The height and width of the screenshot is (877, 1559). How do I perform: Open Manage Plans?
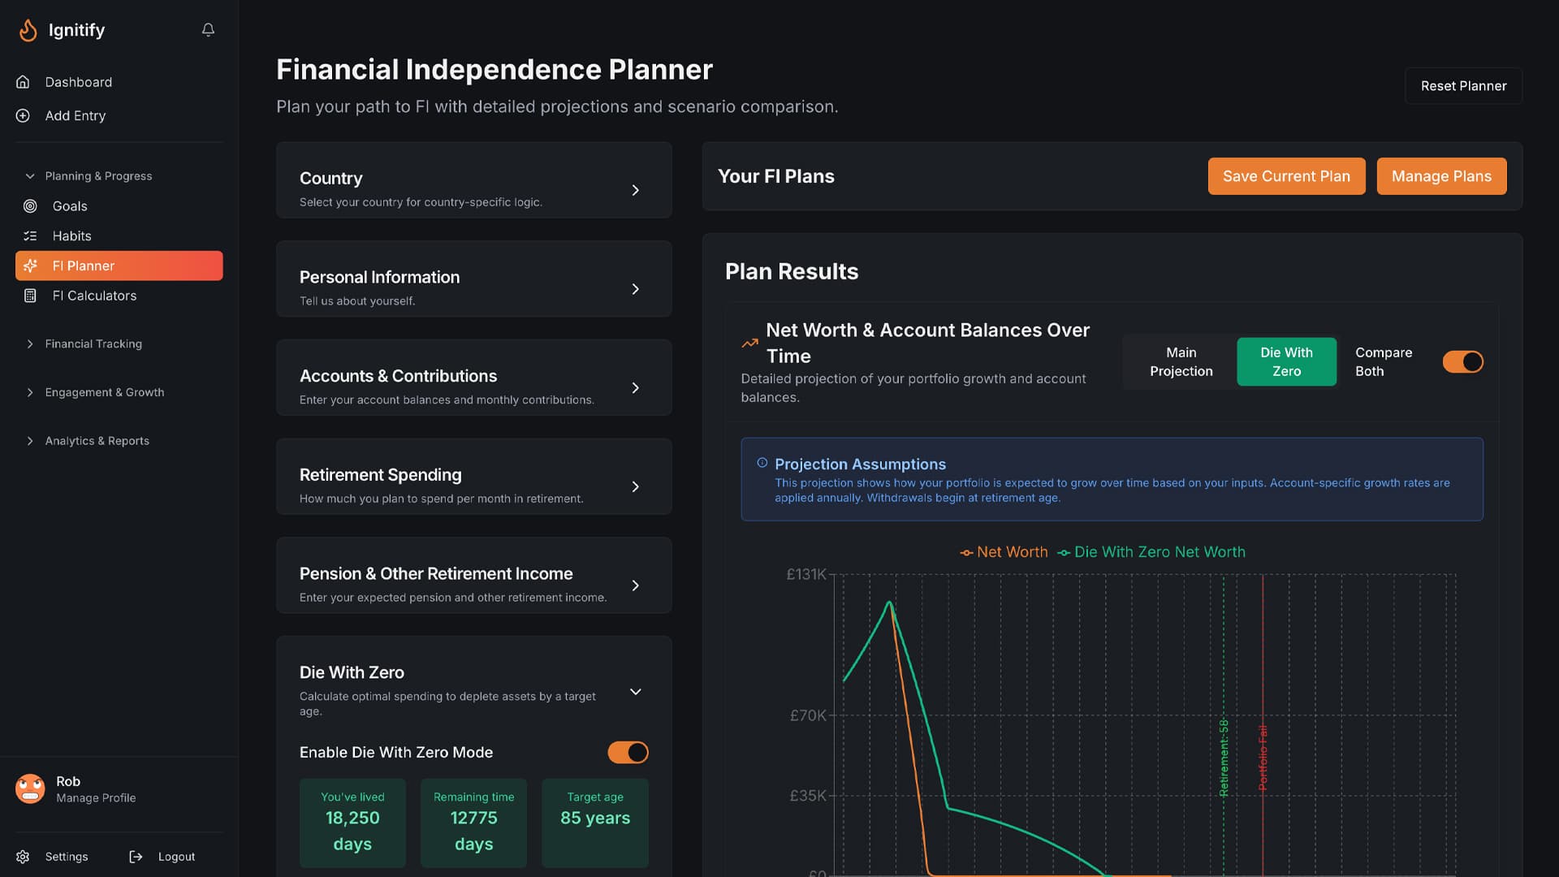pyautogui.click(x=1441, y=176)
